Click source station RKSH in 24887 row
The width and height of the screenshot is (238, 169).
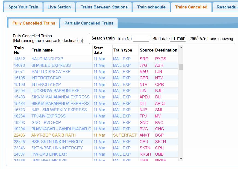pos(145,154)
